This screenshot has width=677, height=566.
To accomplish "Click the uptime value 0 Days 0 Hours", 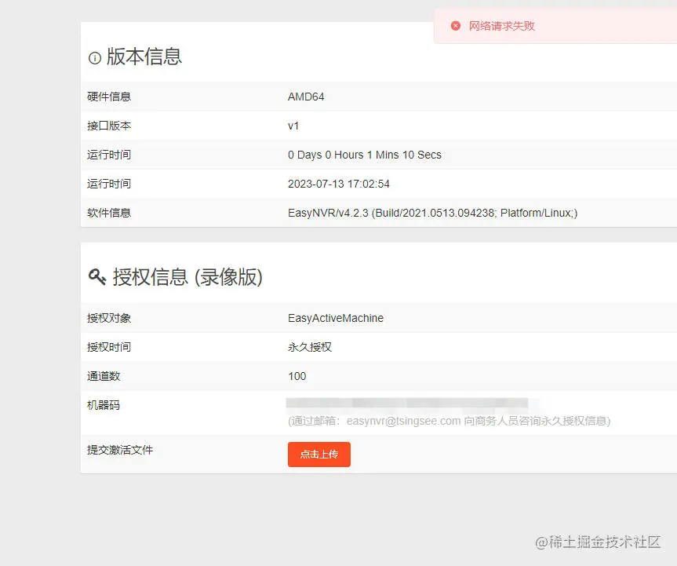I will click(365, 155).
